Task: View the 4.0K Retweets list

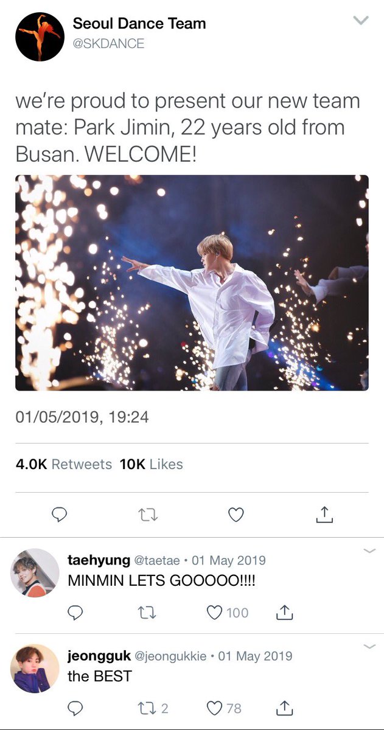Action: pyautogui.click(x=64, y=464)
